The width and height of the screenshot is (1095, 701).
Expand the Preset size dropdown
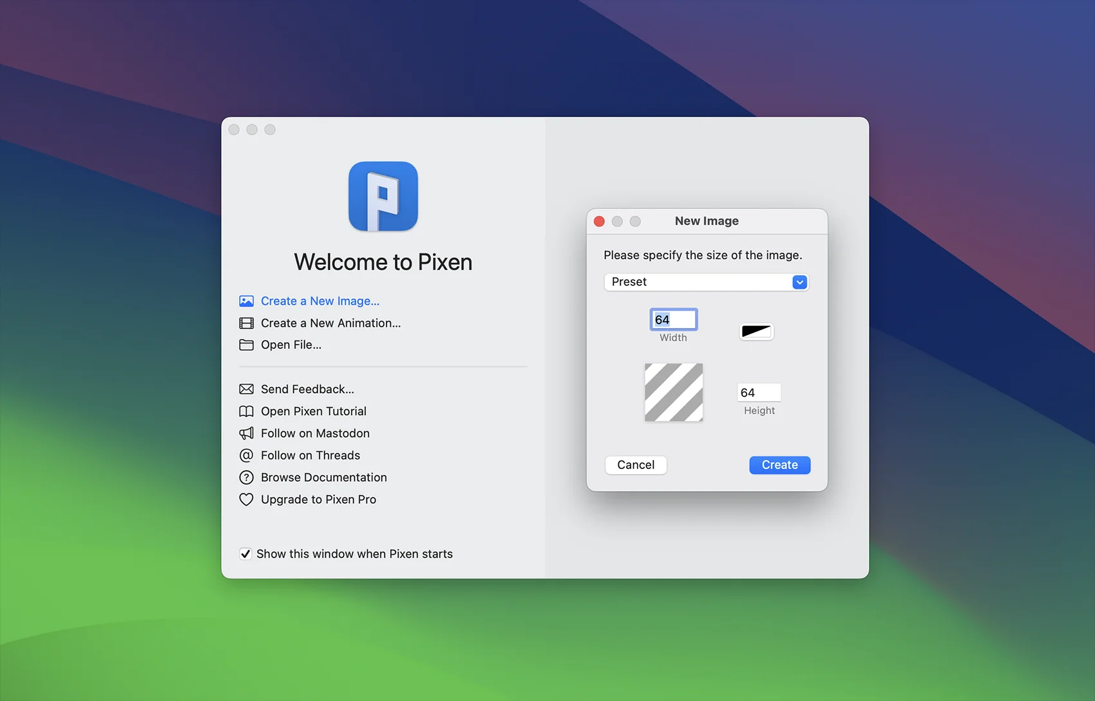point(706,282)
